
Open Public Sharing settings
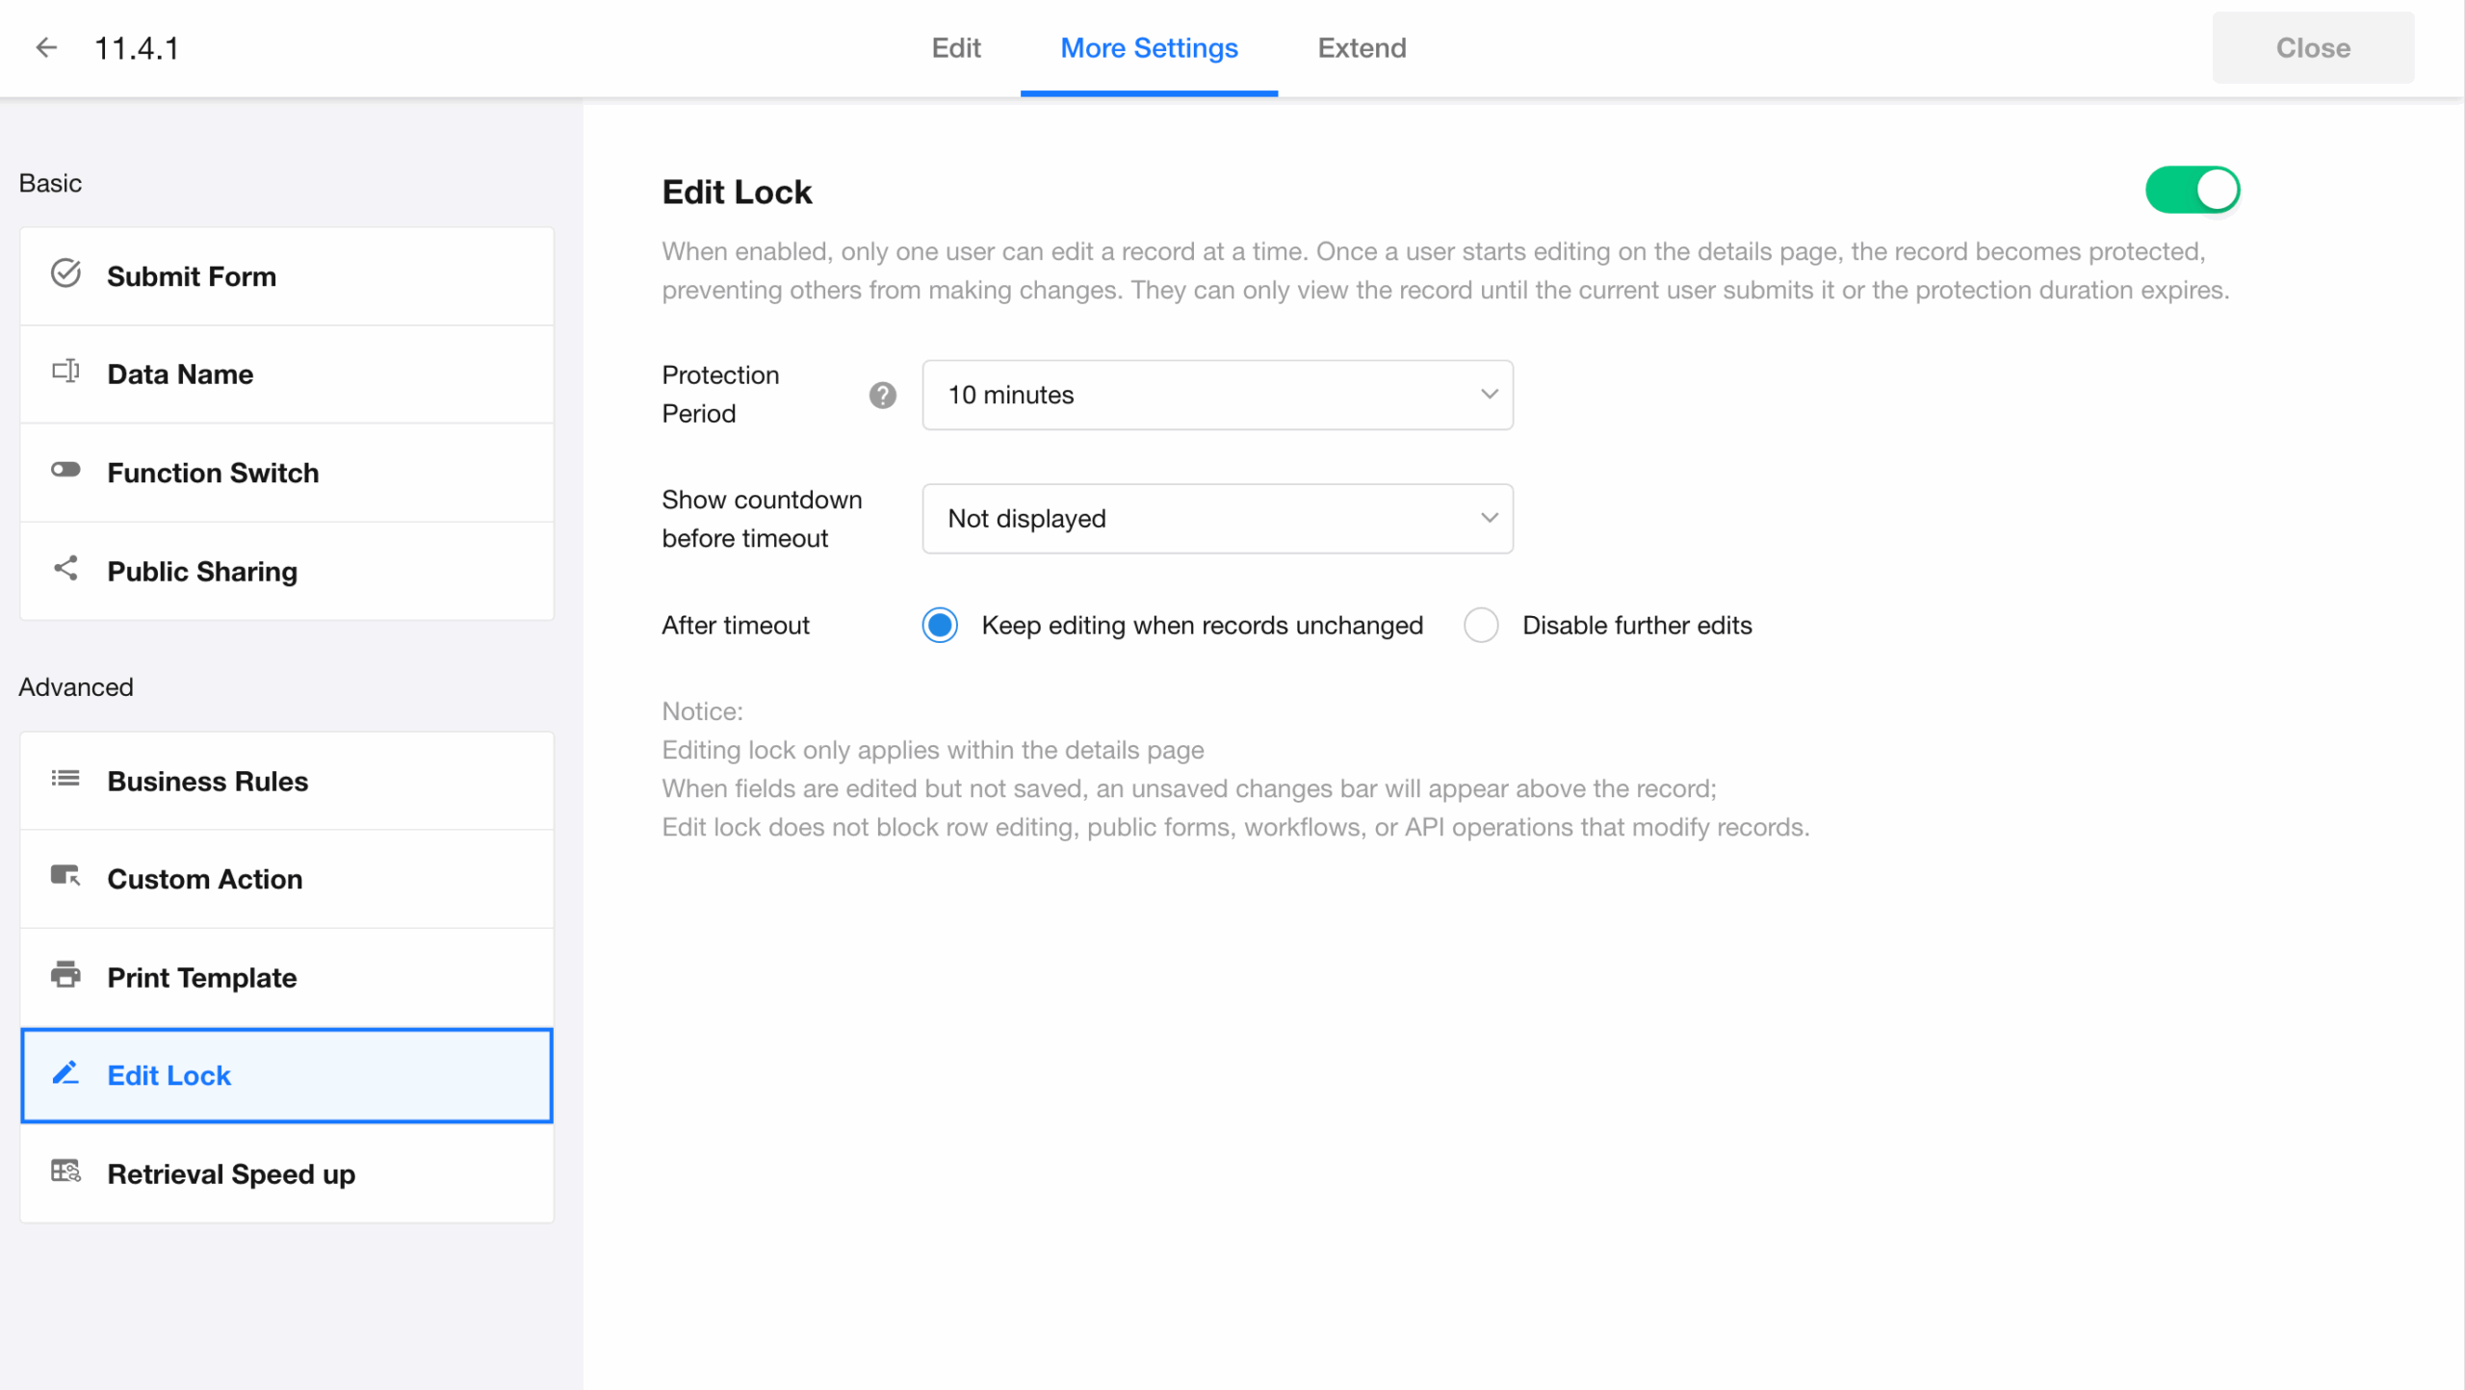287,571
